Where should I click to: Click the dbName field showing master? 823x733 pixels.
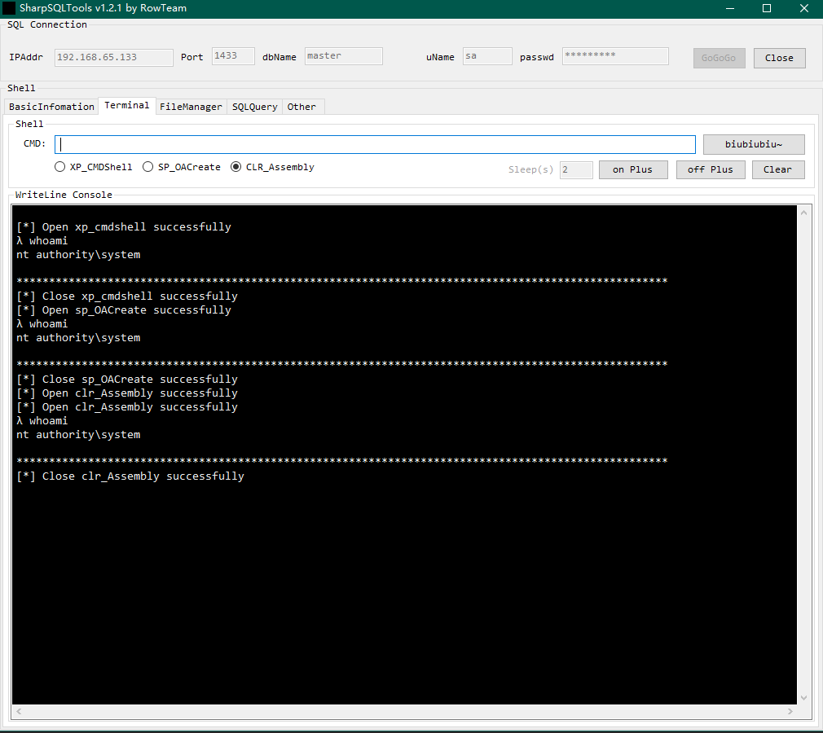pyautogui.click(x=343, y=56)
